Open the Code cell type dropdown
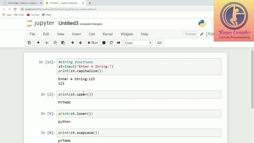 click(x=139, y=43)
